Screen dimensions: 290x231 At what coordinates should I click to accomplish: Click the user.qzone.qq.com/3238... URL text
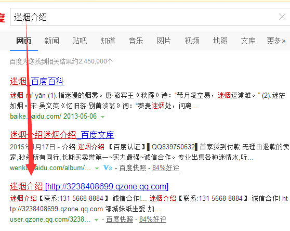[50, 220]
